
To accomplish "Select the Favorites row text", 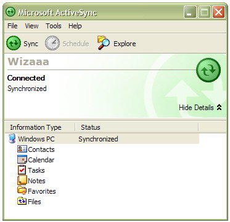I will 42,191.
